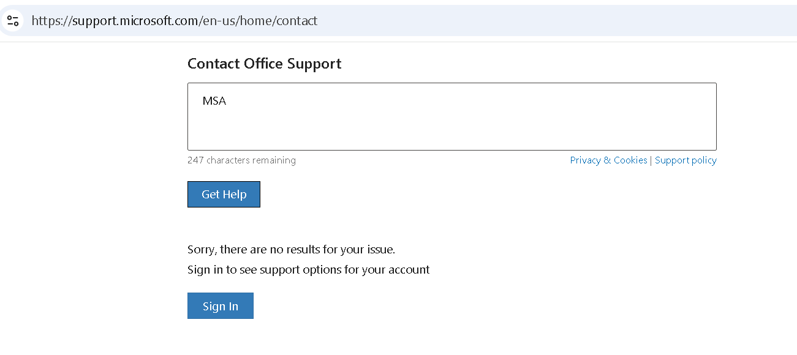Click the Get Help button
The width and height of the screenshot is (797, 355).
pos(224,194)
